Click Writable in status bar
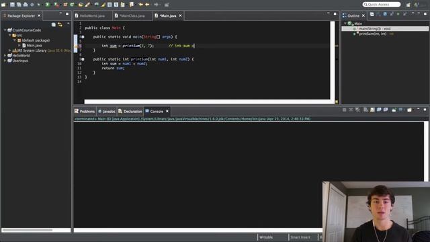The width and height of the screenshot is (430, 242). click(266, 237)
